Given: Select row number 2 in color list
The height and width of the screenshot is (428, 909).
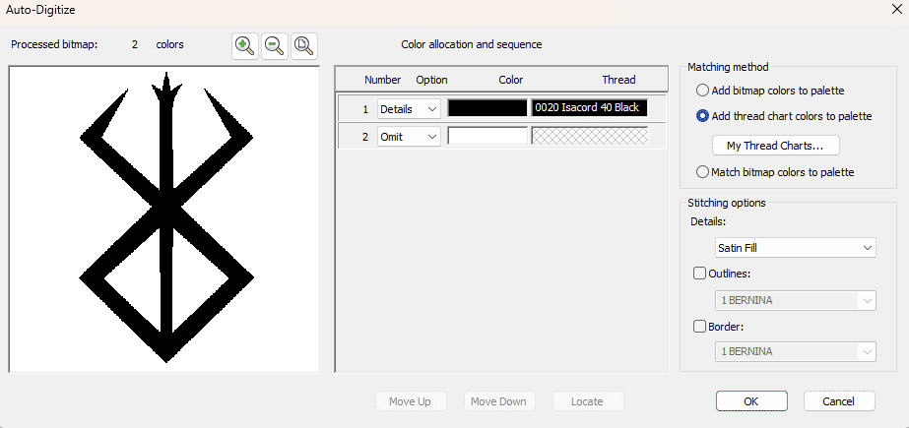Looking at the screenshot, I should (x=365, y=137).
